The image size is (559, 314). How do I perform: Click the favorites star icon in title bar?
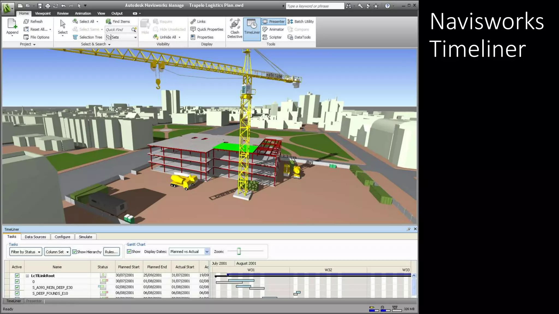376,6
